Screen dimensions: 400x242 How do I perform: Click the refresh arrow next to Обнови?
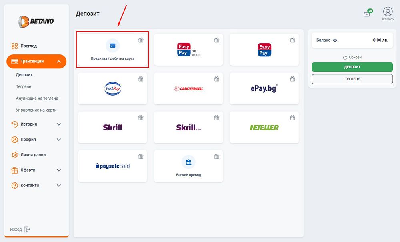click(x=345, y=58)
